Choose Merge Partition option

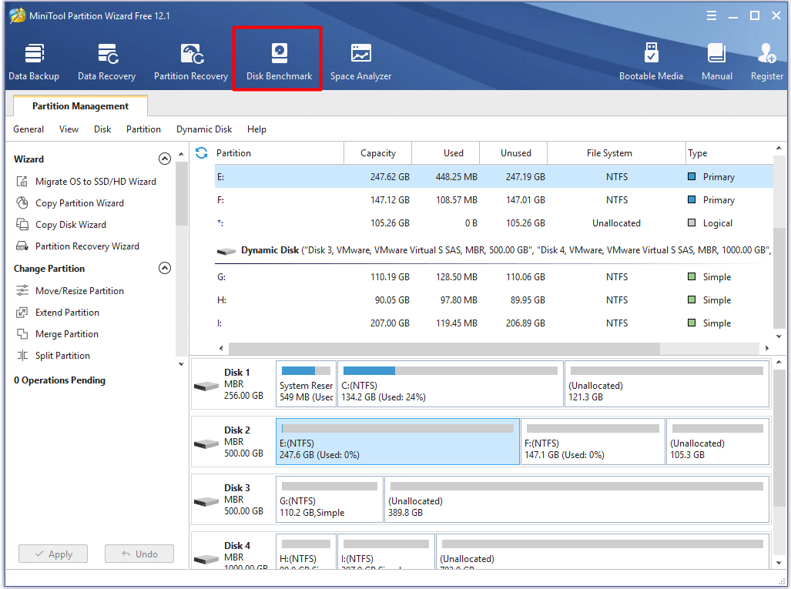67,334
